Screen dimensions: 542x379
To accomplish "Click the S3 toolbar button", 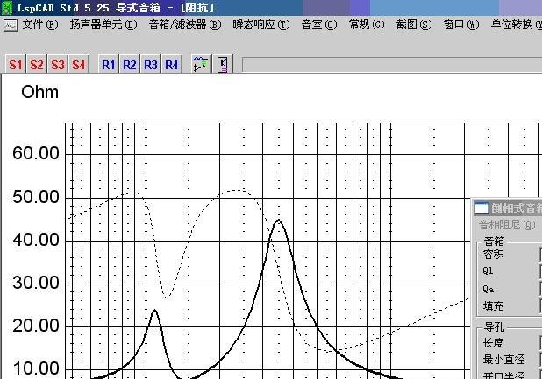I will click(x=58, y=64).
